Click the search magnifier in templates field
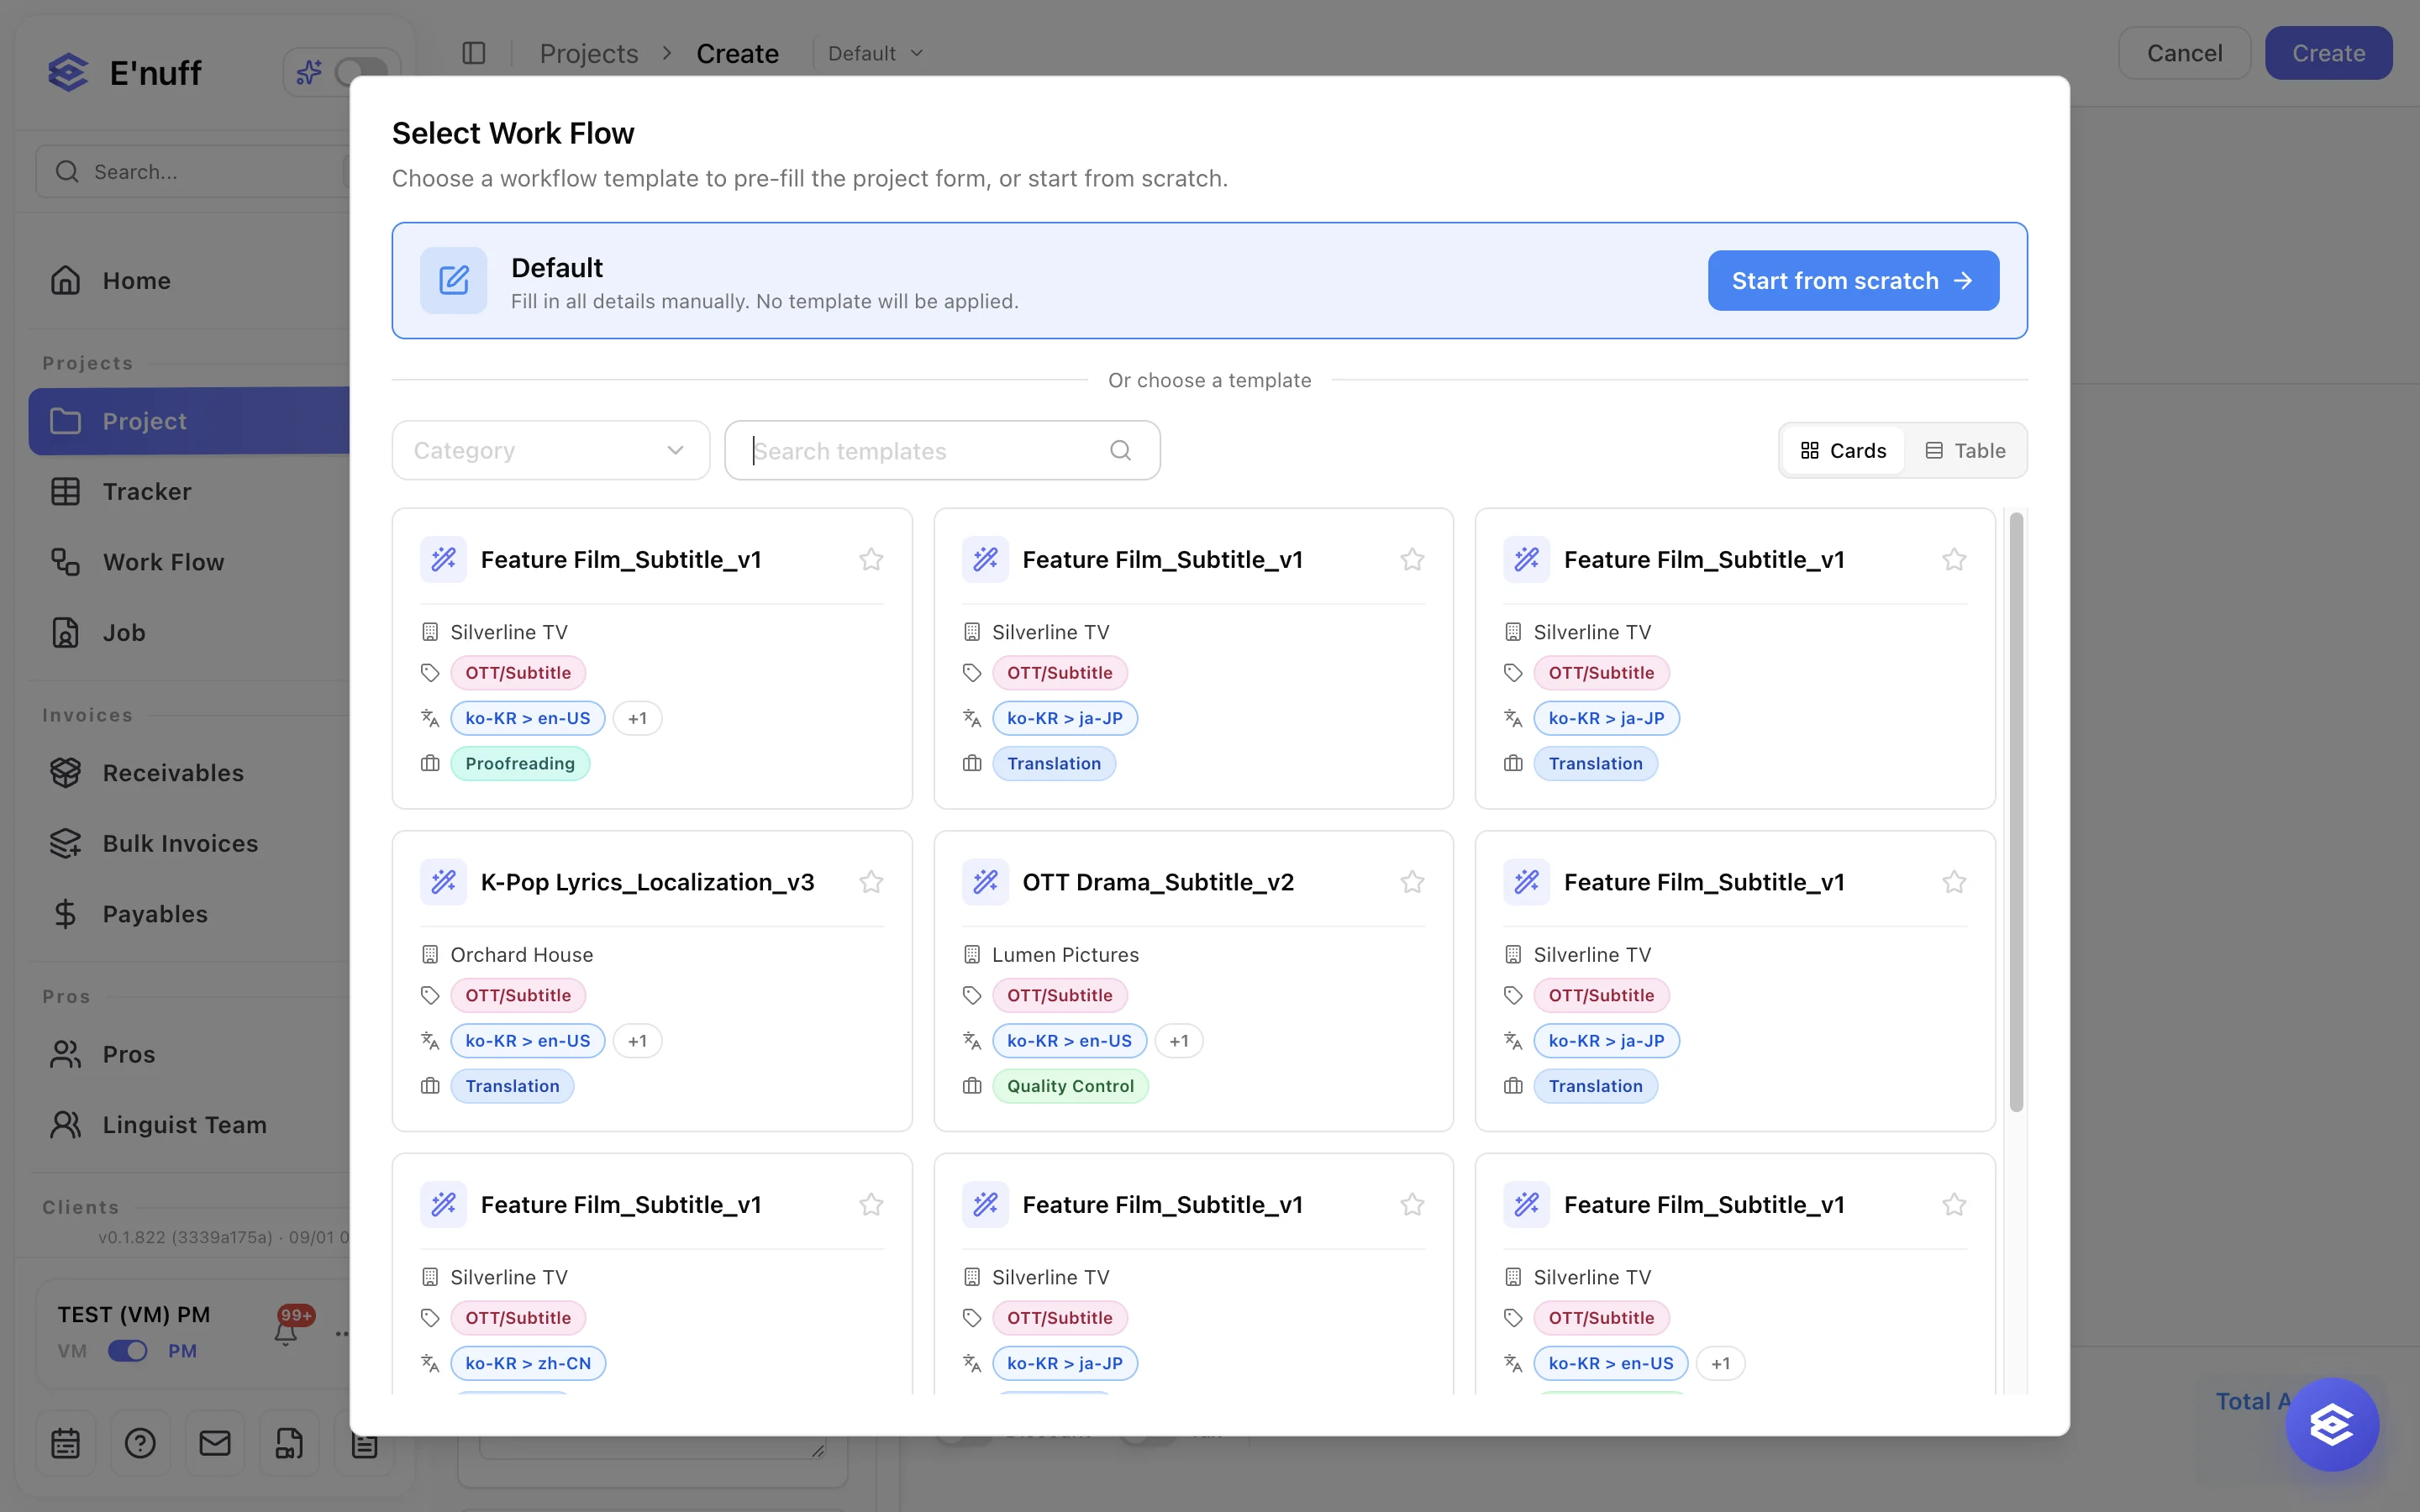This screenshot has width=2420, height=1512. click(1120, 451)
